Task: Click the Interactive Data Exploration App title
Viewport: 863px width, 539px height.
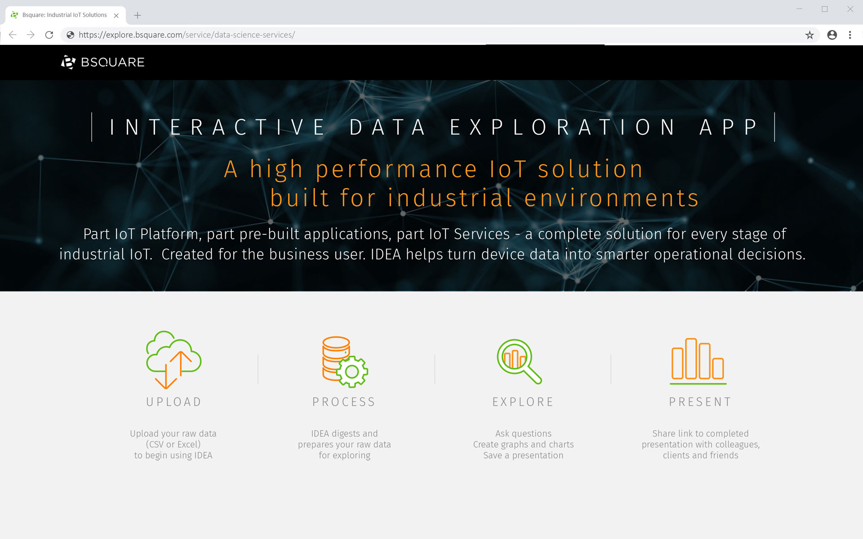Action: (x=433, y=127)
